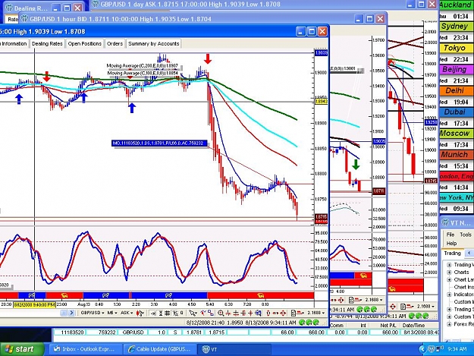Toggle the grid lines toolbar icon
Screen dimensions: 474x356
[x=167, y=313]
